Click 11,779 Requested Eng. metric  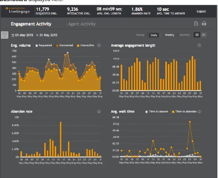46,11
